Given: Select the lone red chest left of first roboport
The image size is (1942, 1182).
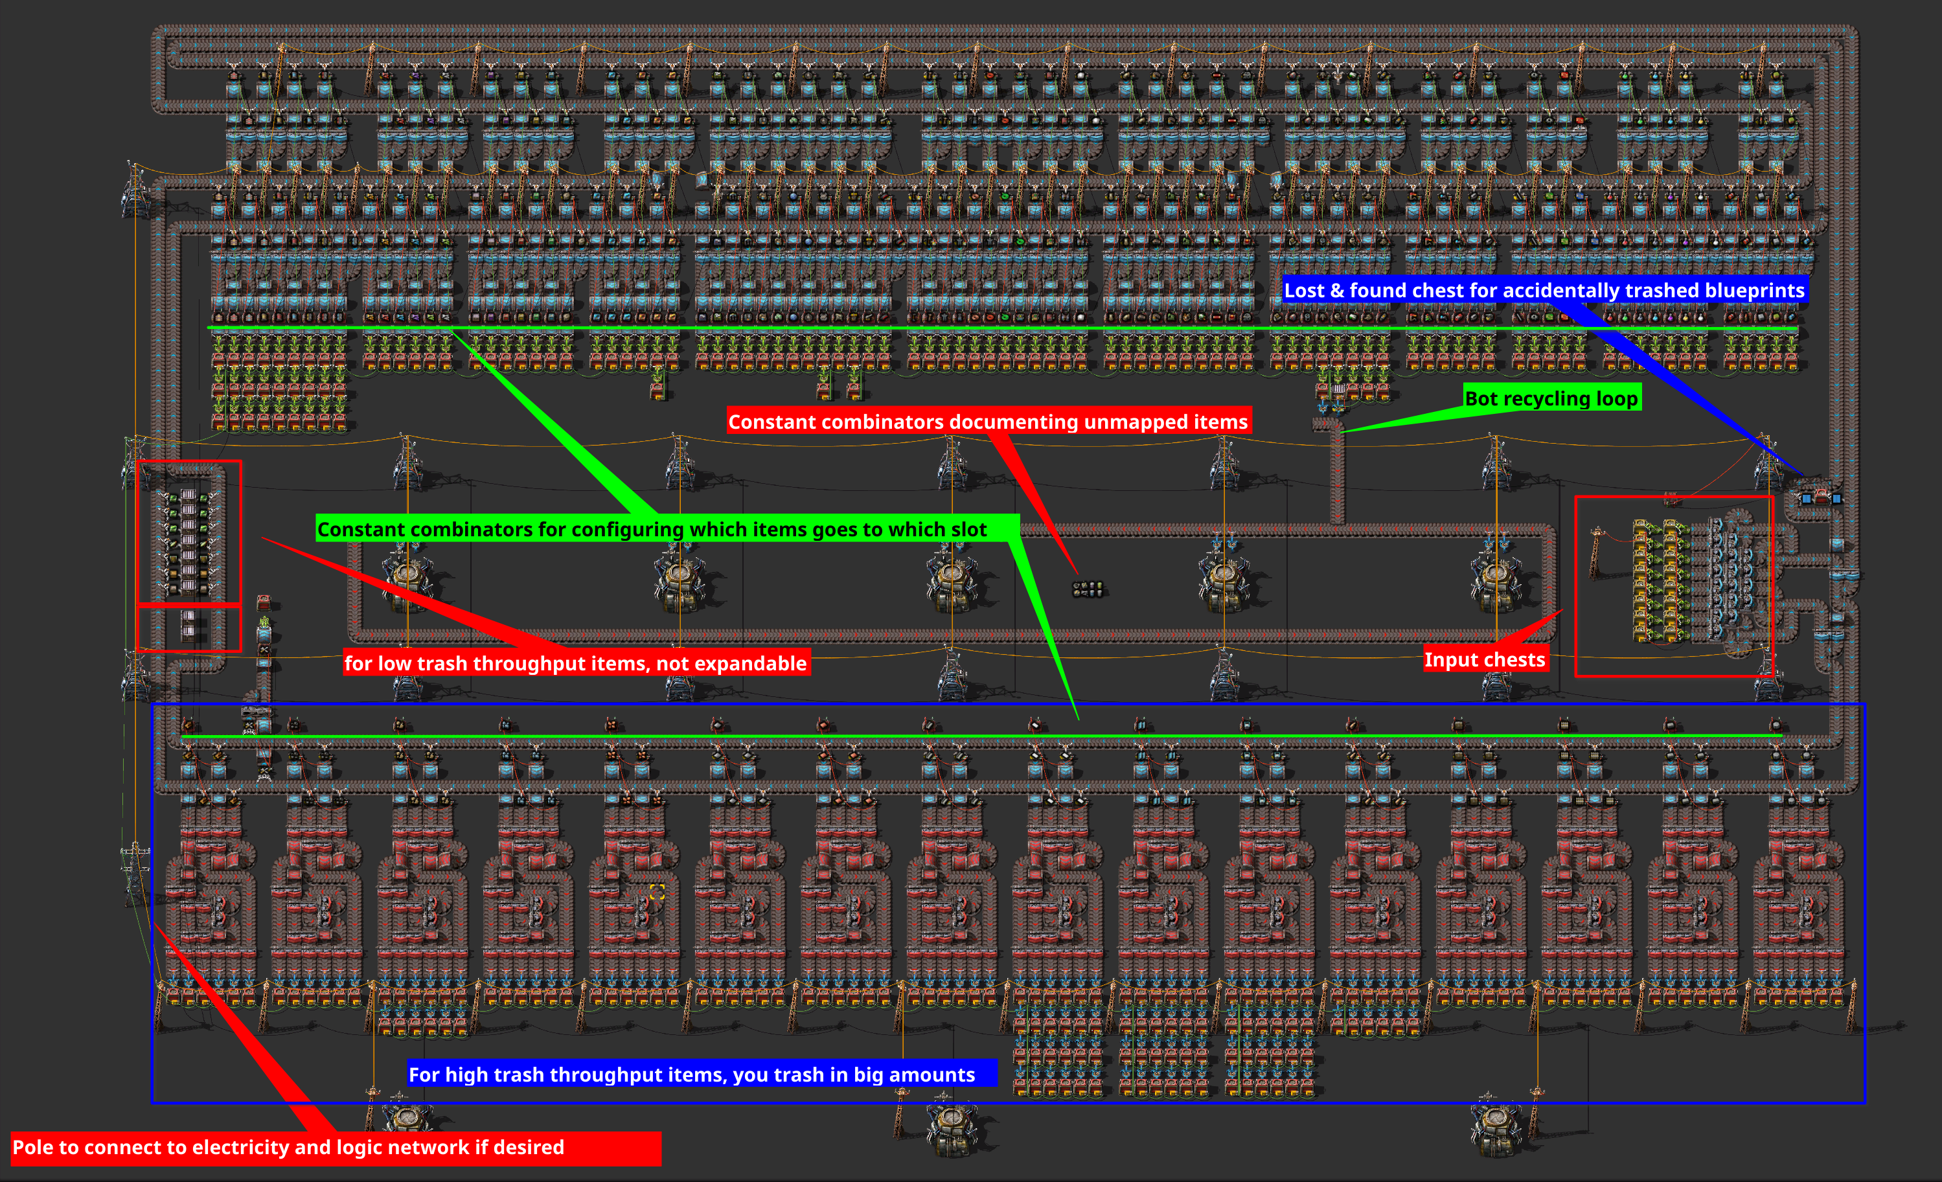Looking at the screenshot, I should [x=264, y=603].
